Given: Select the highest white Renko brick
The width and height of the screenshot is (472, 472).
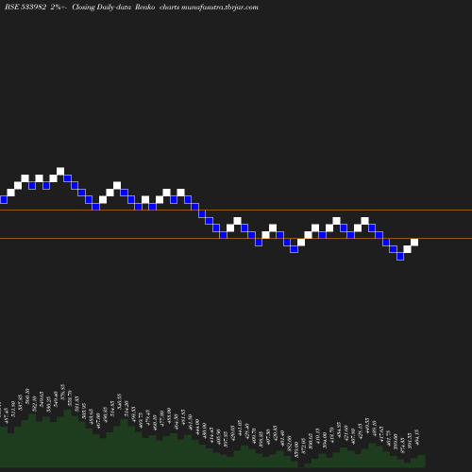Looking at the screenshot, I should click(x=60, y=172).
